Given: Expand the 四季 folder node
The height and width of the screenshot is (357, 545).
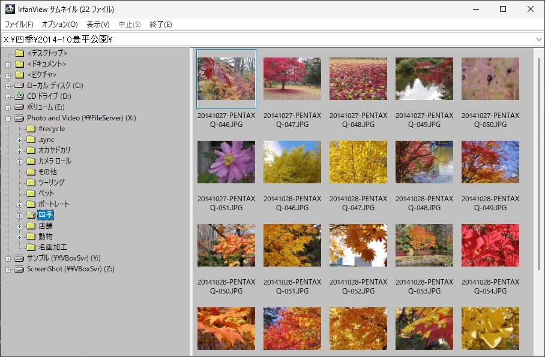Looking at the screenshot, I should tap(19, 216).
